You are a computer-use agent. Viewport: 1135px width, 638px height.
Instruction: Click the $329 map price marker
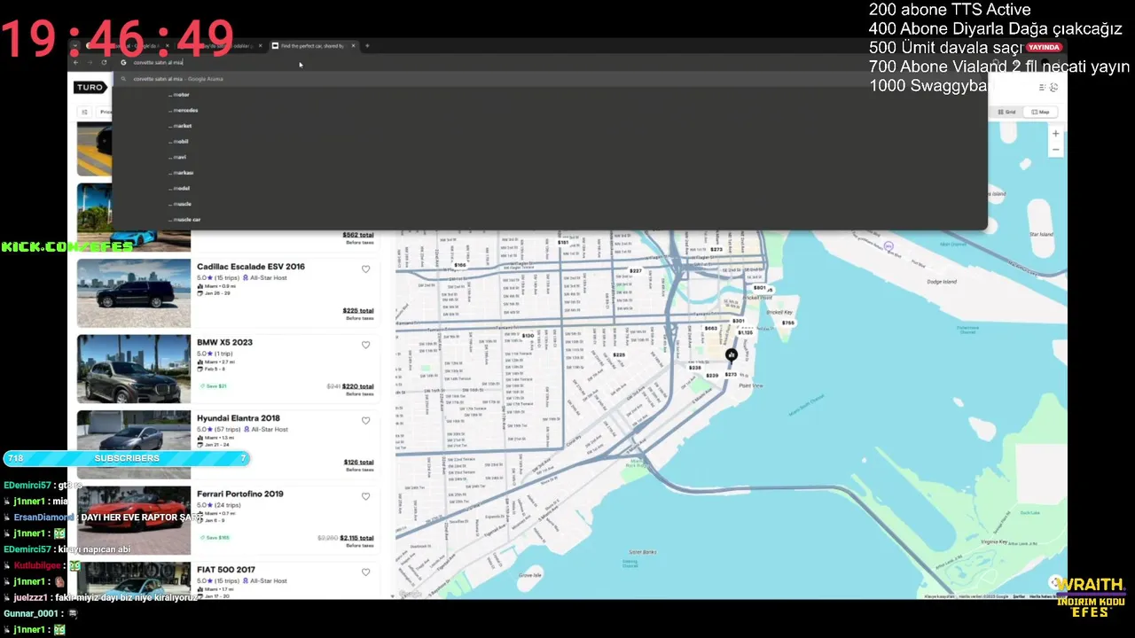[712, 376]
